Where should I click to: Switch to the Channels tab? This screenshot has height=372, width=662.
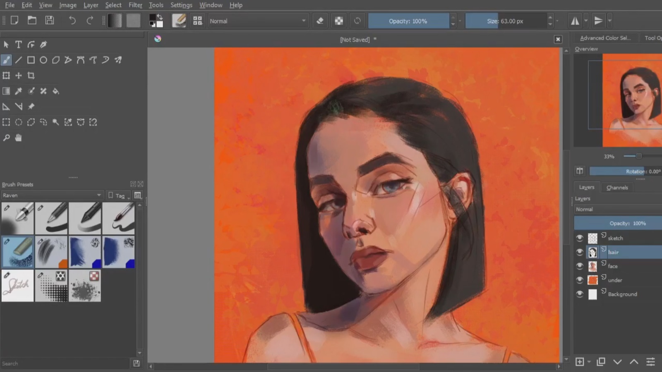point(617,187)
